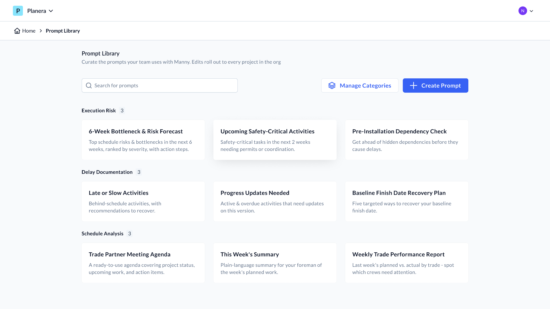Click the 'Curate the prompts your team uses' subtitle

click(x=181, y=62)
